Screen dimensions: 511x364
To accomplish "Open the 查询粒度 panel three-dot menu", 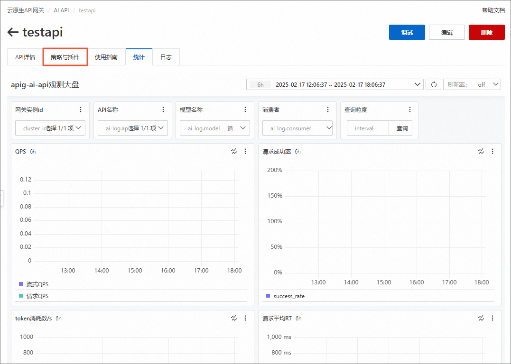I will tap(409, 109).
